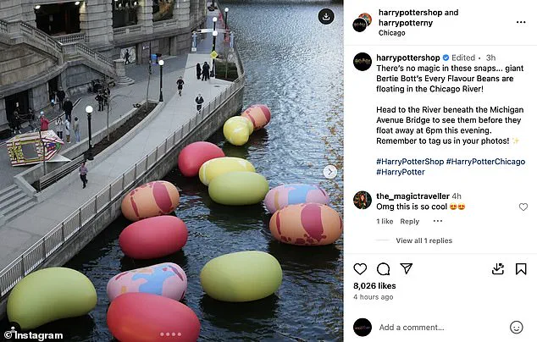
Task: Like the post with the heart icon
Action: (360, 269)
